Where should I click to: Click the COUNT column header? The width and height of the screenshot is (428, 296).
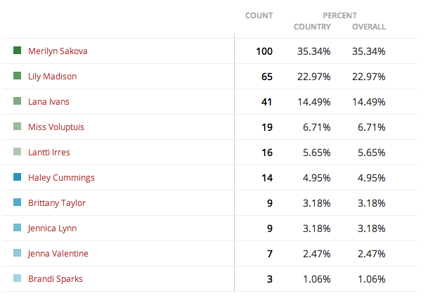[259, 15]
